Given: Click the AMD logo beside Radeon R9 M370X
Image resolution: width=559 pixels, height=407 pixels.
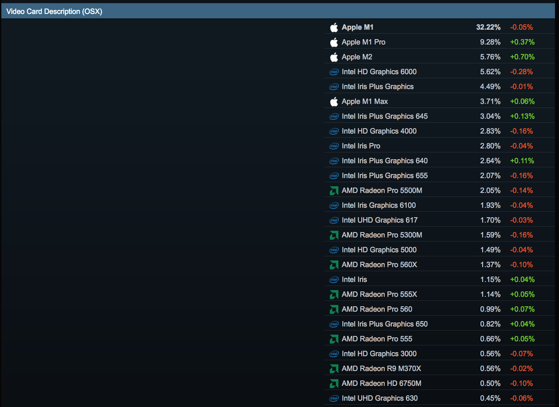Looking at the screenshot, I should click(x=334, y=369).
